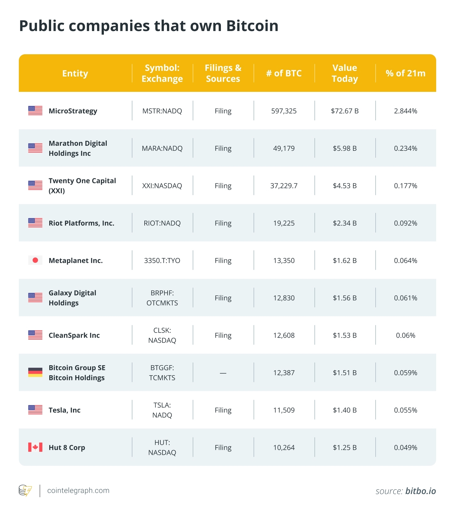Click the cointelegraph.com link in the footer

pyautogui.click(x=78, y=491)
